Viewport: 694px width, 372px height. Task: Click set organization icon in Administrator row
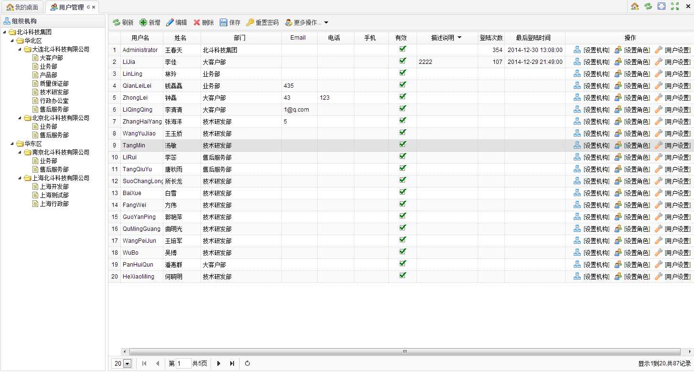577,50
